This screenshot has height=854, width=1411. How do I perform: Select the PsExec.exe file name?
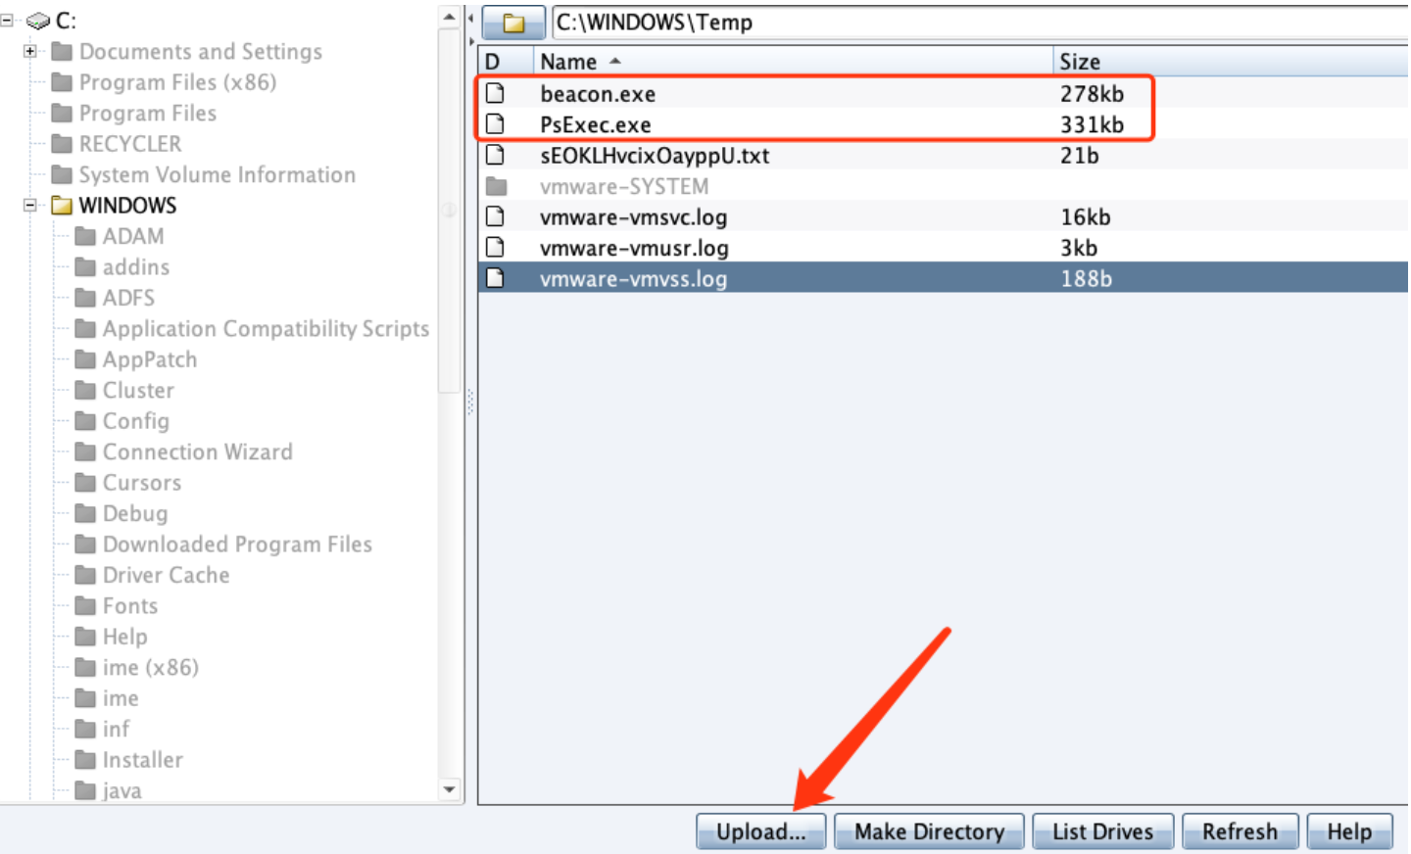596,124
